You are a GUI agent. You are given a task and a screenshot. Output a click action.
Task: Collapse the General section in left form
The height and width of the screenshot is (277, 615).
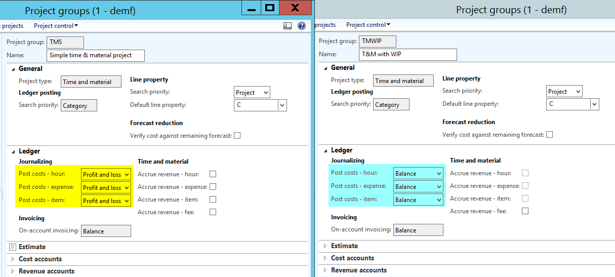pyautogui.click(x=13, y=69)
